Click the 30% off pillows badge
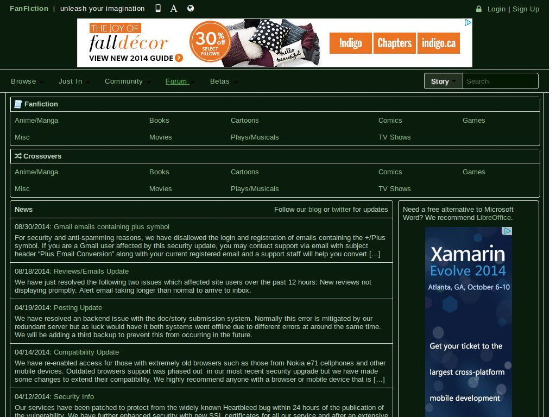 pos(210,42)
